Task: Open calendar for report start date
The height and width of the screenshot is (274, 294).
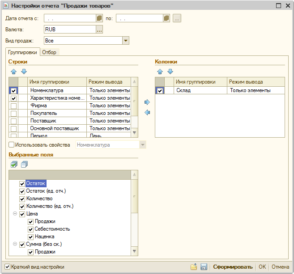Action: [99, 18]
